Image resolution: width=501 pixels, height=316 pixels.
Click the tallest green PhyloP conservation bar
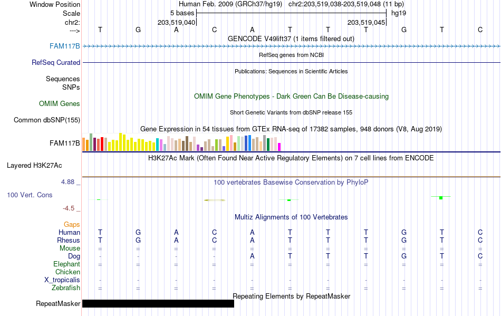pyautogui.click(x=441, y=198)
